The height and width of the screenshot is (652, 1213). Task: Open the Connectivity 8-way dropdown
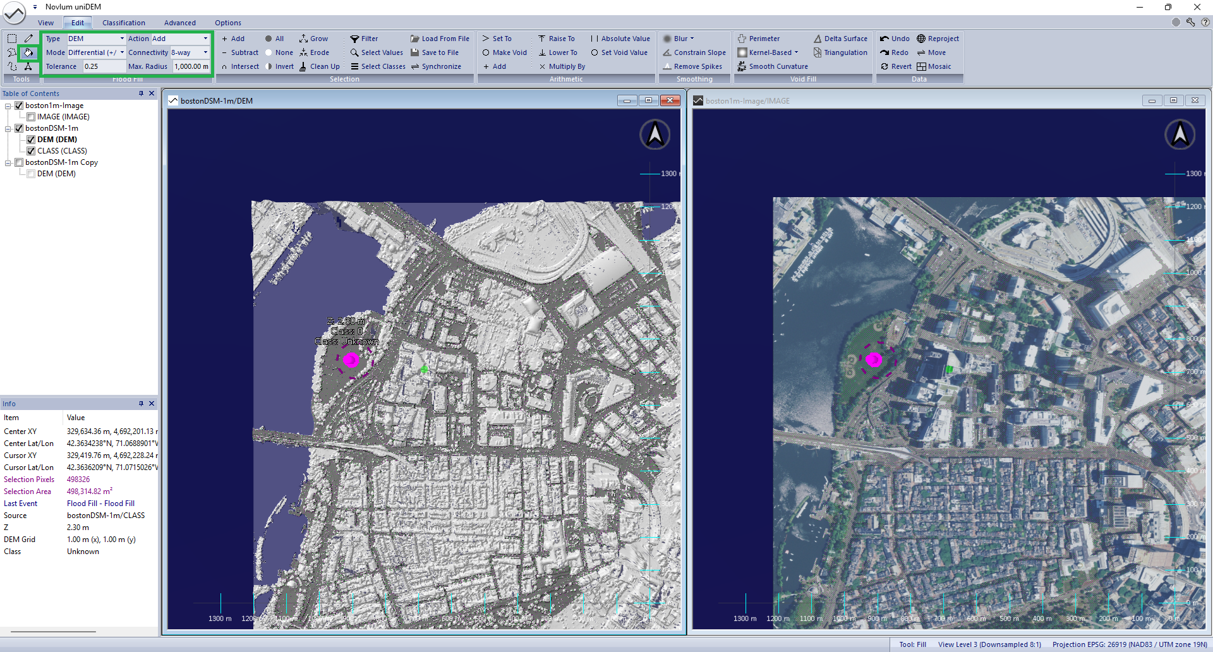click(x=190, y=52)
